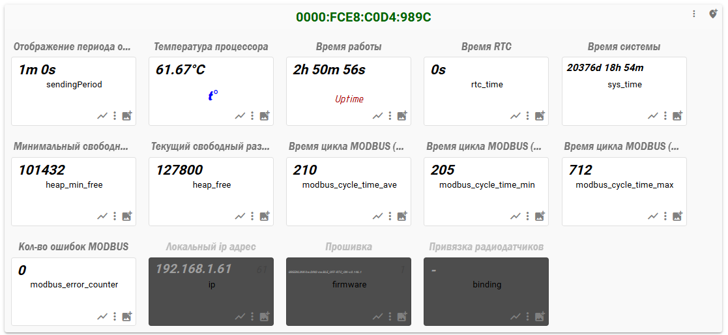This screenshot has height=335, width=728.
Task: Click add-image icon on sys_time card
Action: point(678,116)
